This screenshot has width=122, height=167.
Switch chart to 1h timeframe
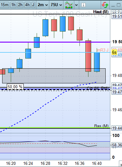click(13, 5)
